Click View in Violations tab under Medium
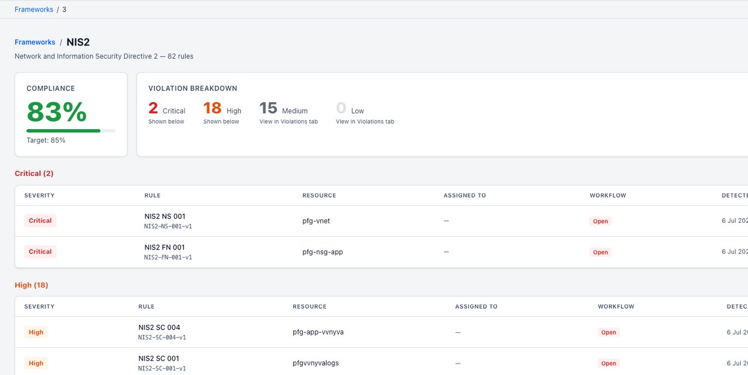 [288, 121]
